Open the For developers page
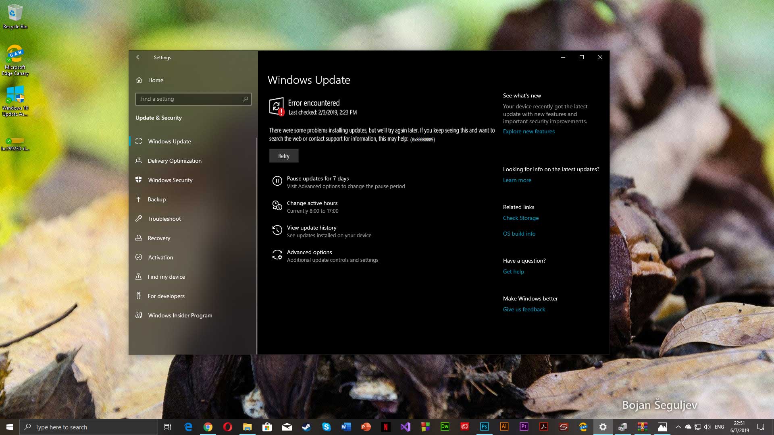This screenshot has height=435, width=774. pos(166,296)
